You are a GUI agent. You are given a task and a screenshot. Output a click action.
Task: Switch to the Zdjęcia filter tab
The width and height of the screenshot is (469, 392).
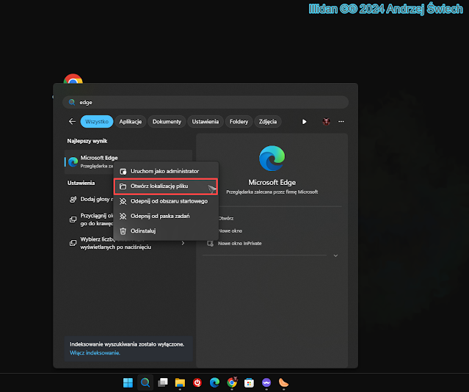[x=268, y=121]
